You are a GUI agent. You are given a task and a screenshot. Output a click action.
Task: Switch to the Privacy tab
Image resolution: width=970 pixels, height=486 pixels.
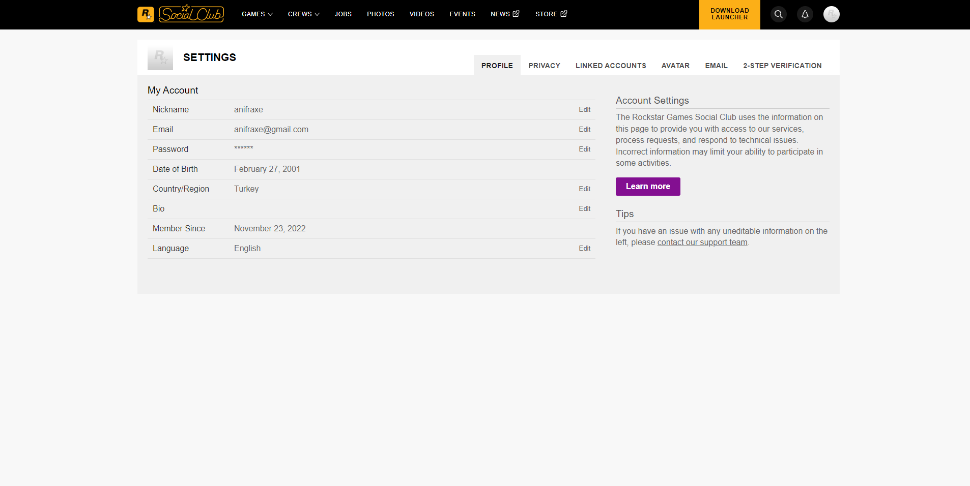point(544,66)
